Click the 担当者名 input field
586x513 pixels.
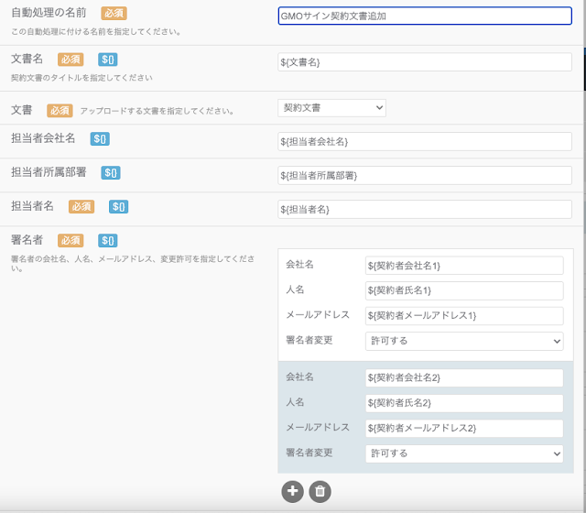pos(425,210)
